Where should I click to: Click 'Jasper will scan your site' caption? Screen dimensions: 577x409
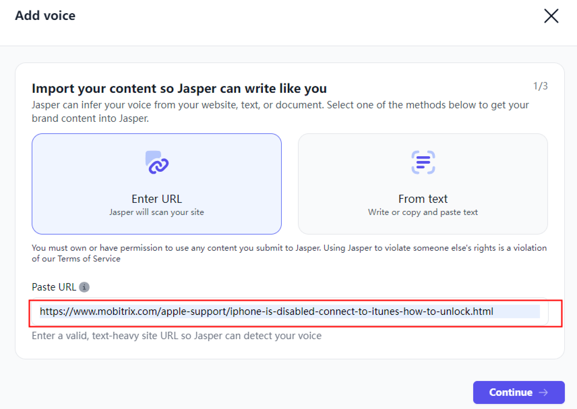157,212
